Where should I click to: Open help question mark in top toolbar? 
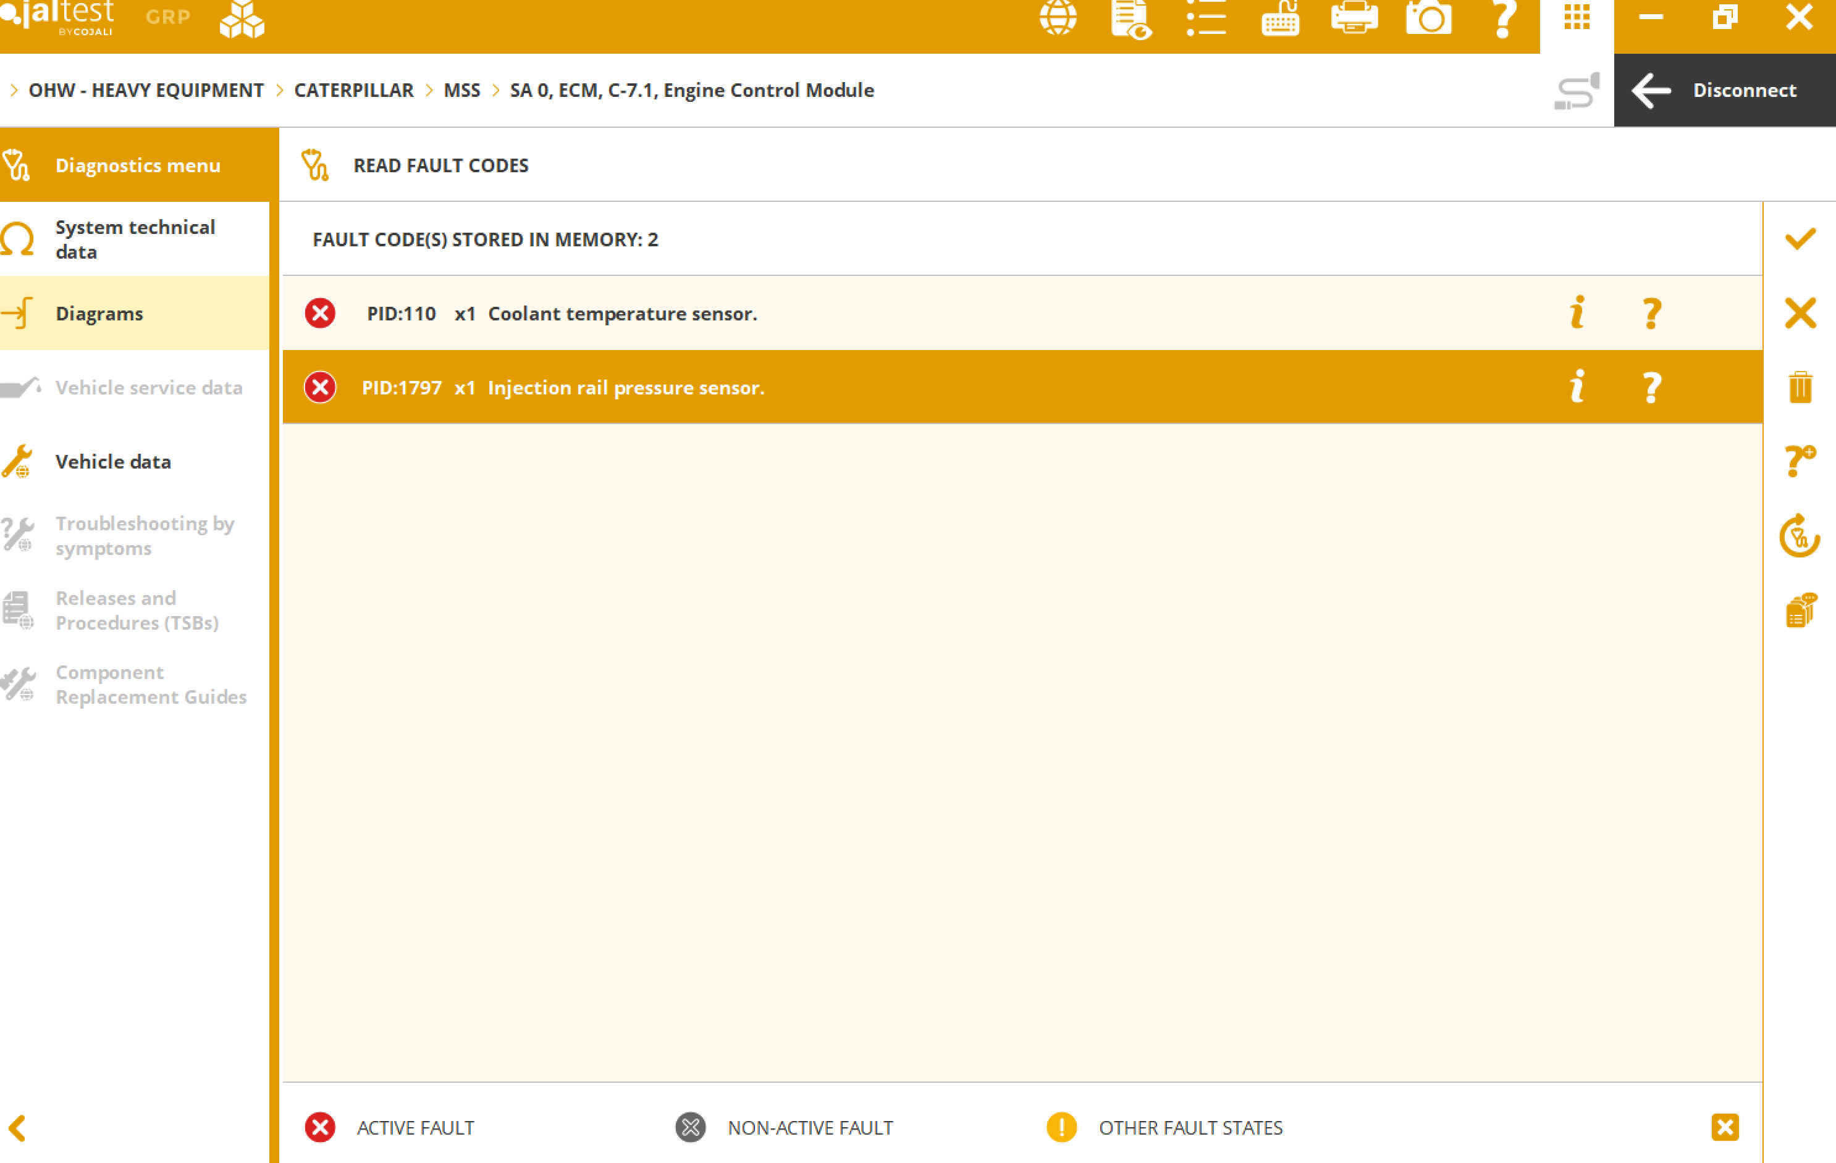[x=1504, y=19]
